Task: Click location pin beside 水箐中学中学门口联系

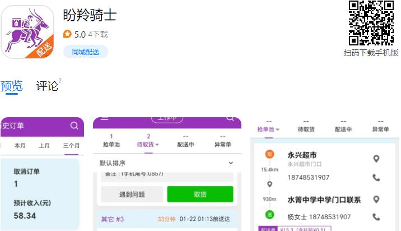Action: (376, 199)
